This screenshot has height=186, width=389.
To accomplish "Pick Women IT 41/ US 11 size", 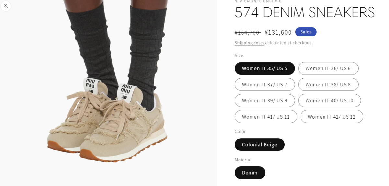I will point(266,117).
